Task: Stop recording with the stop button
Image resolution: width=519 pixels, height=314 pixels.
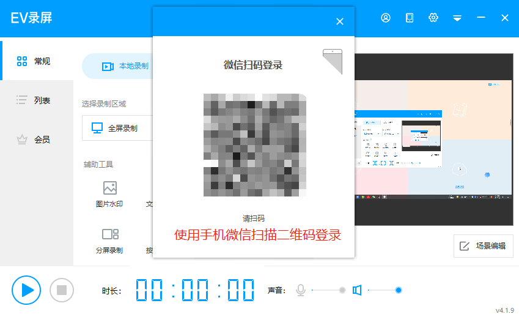Action: coord(62,290)
